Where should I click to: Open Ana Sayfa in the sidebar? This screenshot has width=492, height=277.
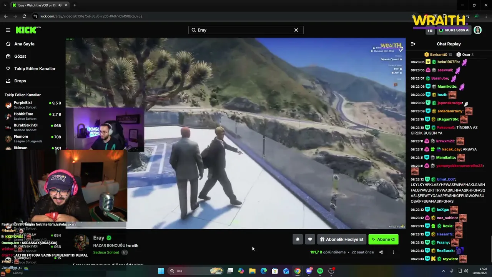pyautogui.click(x=24, y=44)
